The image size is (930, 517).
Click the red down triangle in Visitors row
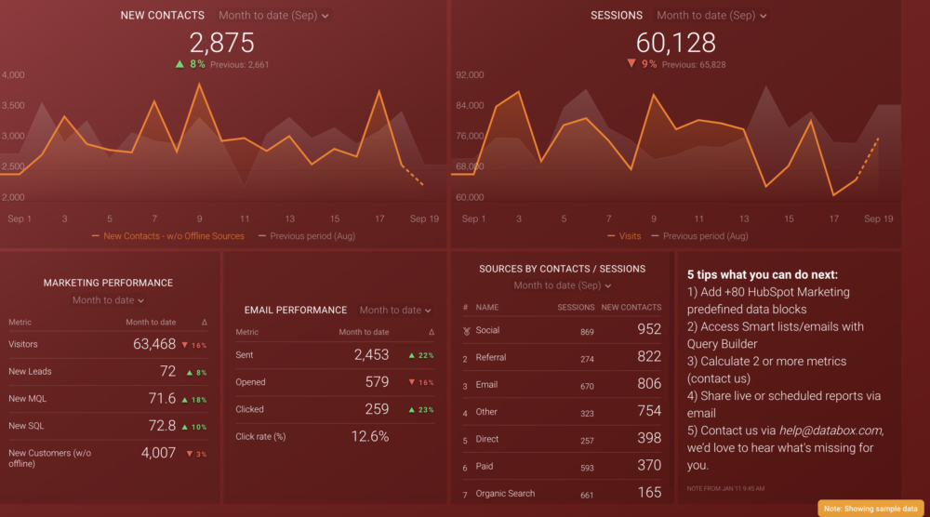(186, 345)
